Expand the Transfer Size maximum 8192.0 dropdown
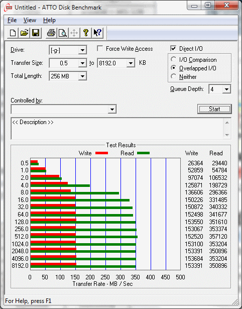 pyautogui.click(x=131, y=63)
